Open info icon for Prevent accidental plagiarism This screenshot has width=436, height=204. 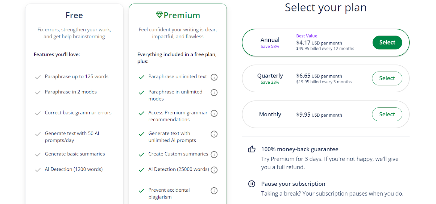(214, 191)
